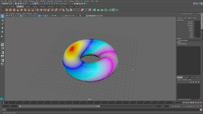Toggle the color management sRGB button

click(x=87, y=16)
